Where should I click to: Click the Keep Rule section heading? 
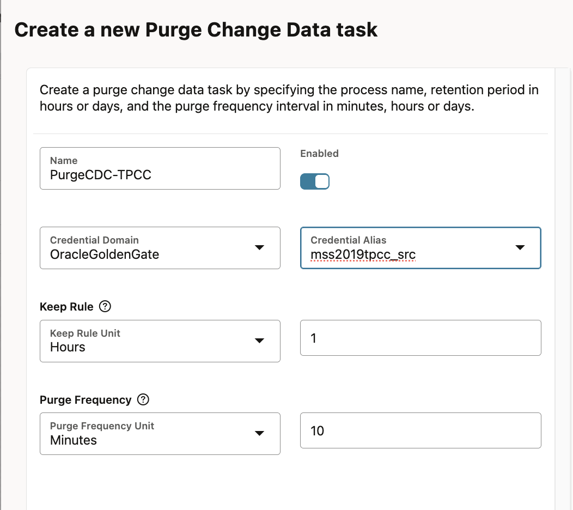[66, 306]
